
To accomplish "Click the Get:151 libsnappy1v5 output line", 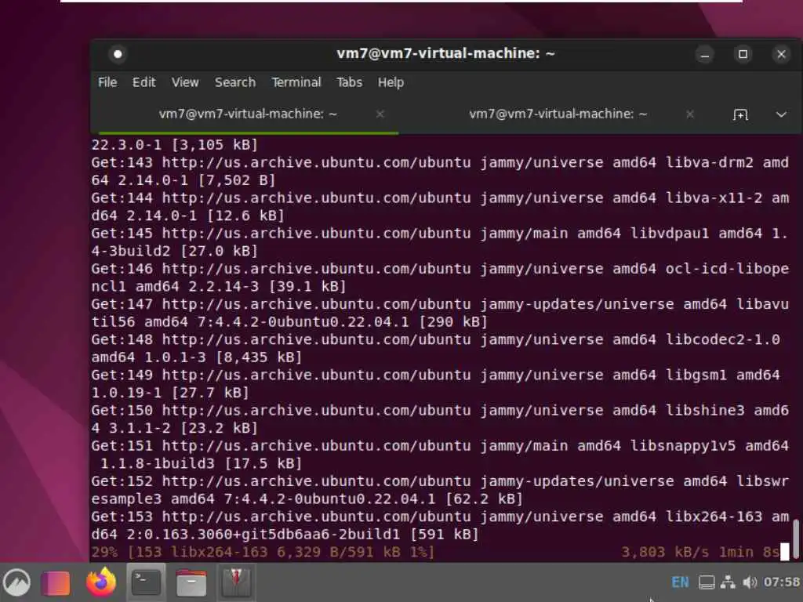I will pyautogui.click(x=440, y=454).
